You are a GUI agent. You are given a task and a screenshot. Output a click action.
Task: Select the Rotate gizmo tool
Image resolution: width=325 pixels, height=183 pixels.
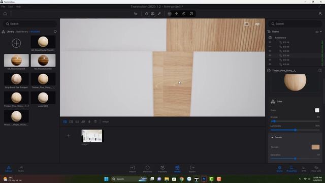point(184,14)
